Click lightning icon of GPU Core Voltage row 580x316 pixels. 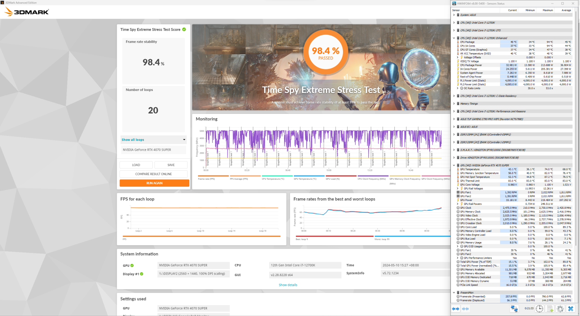coord(458,185)
